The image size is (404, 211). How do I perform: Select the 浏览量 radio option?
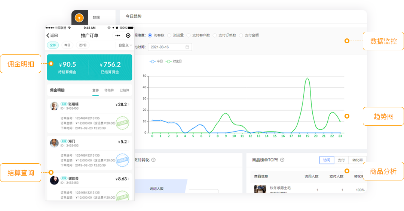(x=169, y=35)
